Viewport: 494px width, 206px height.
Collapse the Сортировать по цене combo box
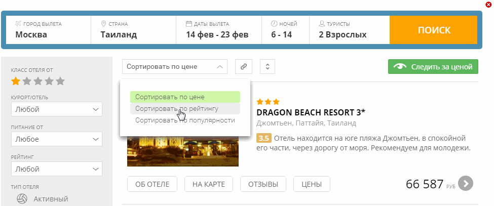click(x=175, y=66)
